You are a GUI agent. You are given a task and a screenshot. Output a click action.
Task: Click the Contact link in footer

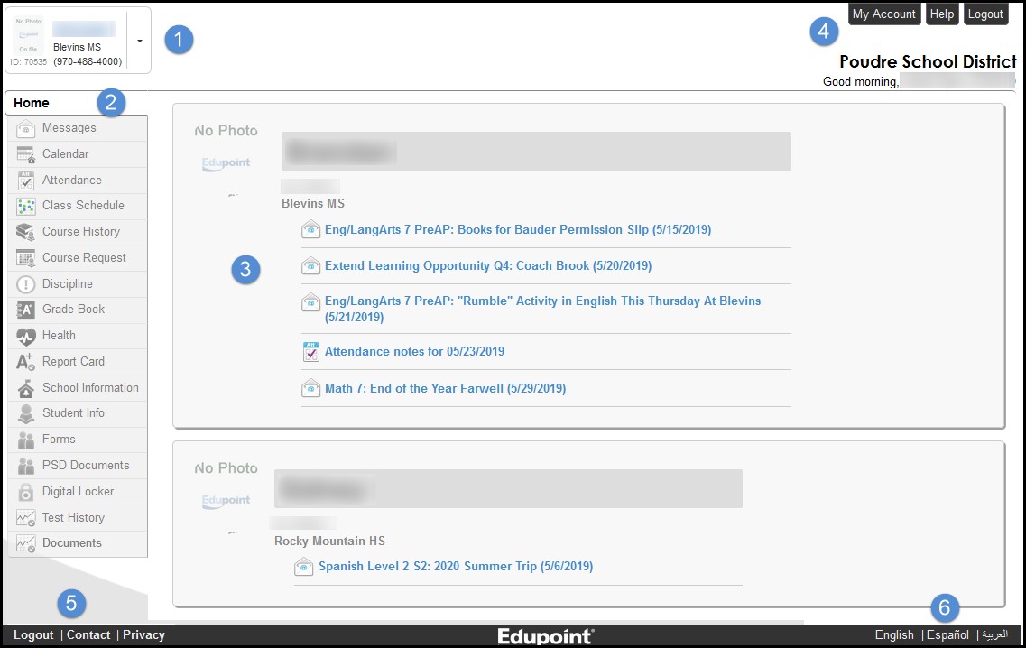pyautogui.click(x=88, y=634)
